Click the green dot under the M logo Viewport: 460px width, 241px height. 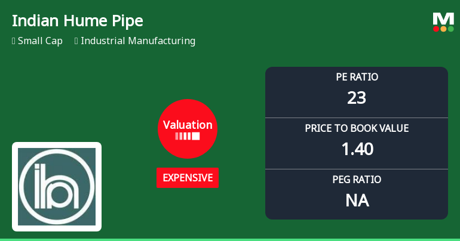click(x=451, y=29)
